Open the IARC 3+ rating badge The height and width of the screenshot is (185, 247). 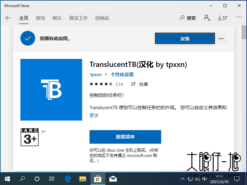pos(30,137)
